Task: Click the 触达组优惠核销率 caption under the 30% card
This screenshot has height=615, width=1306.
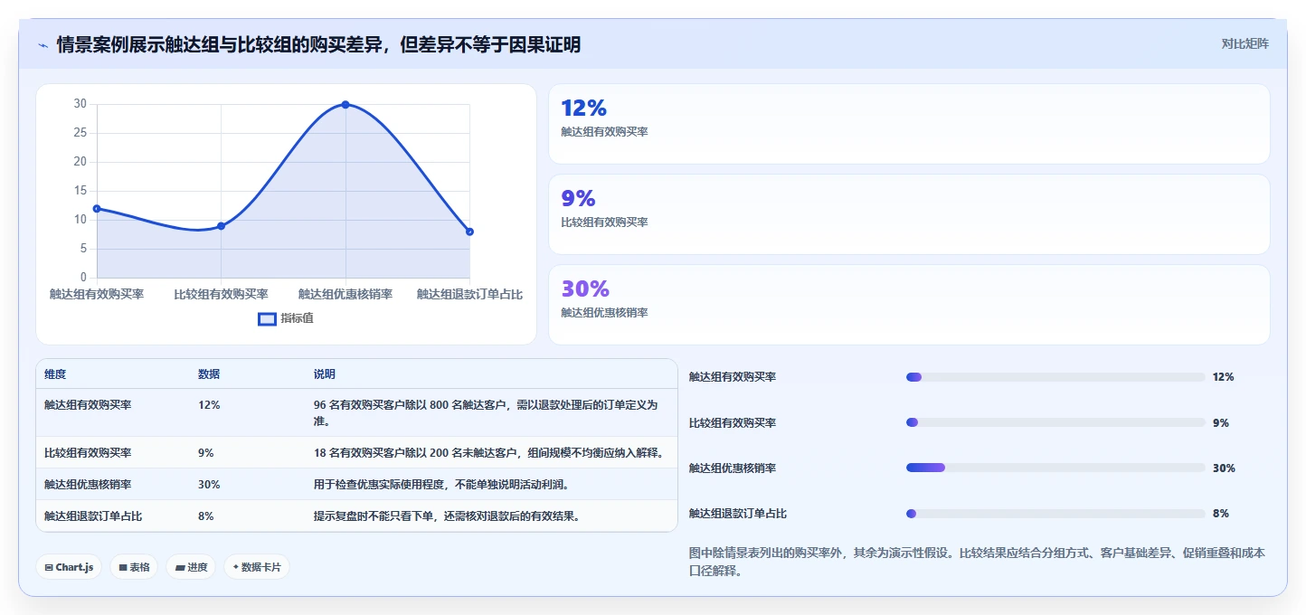Action: click(x=604, y=313)
